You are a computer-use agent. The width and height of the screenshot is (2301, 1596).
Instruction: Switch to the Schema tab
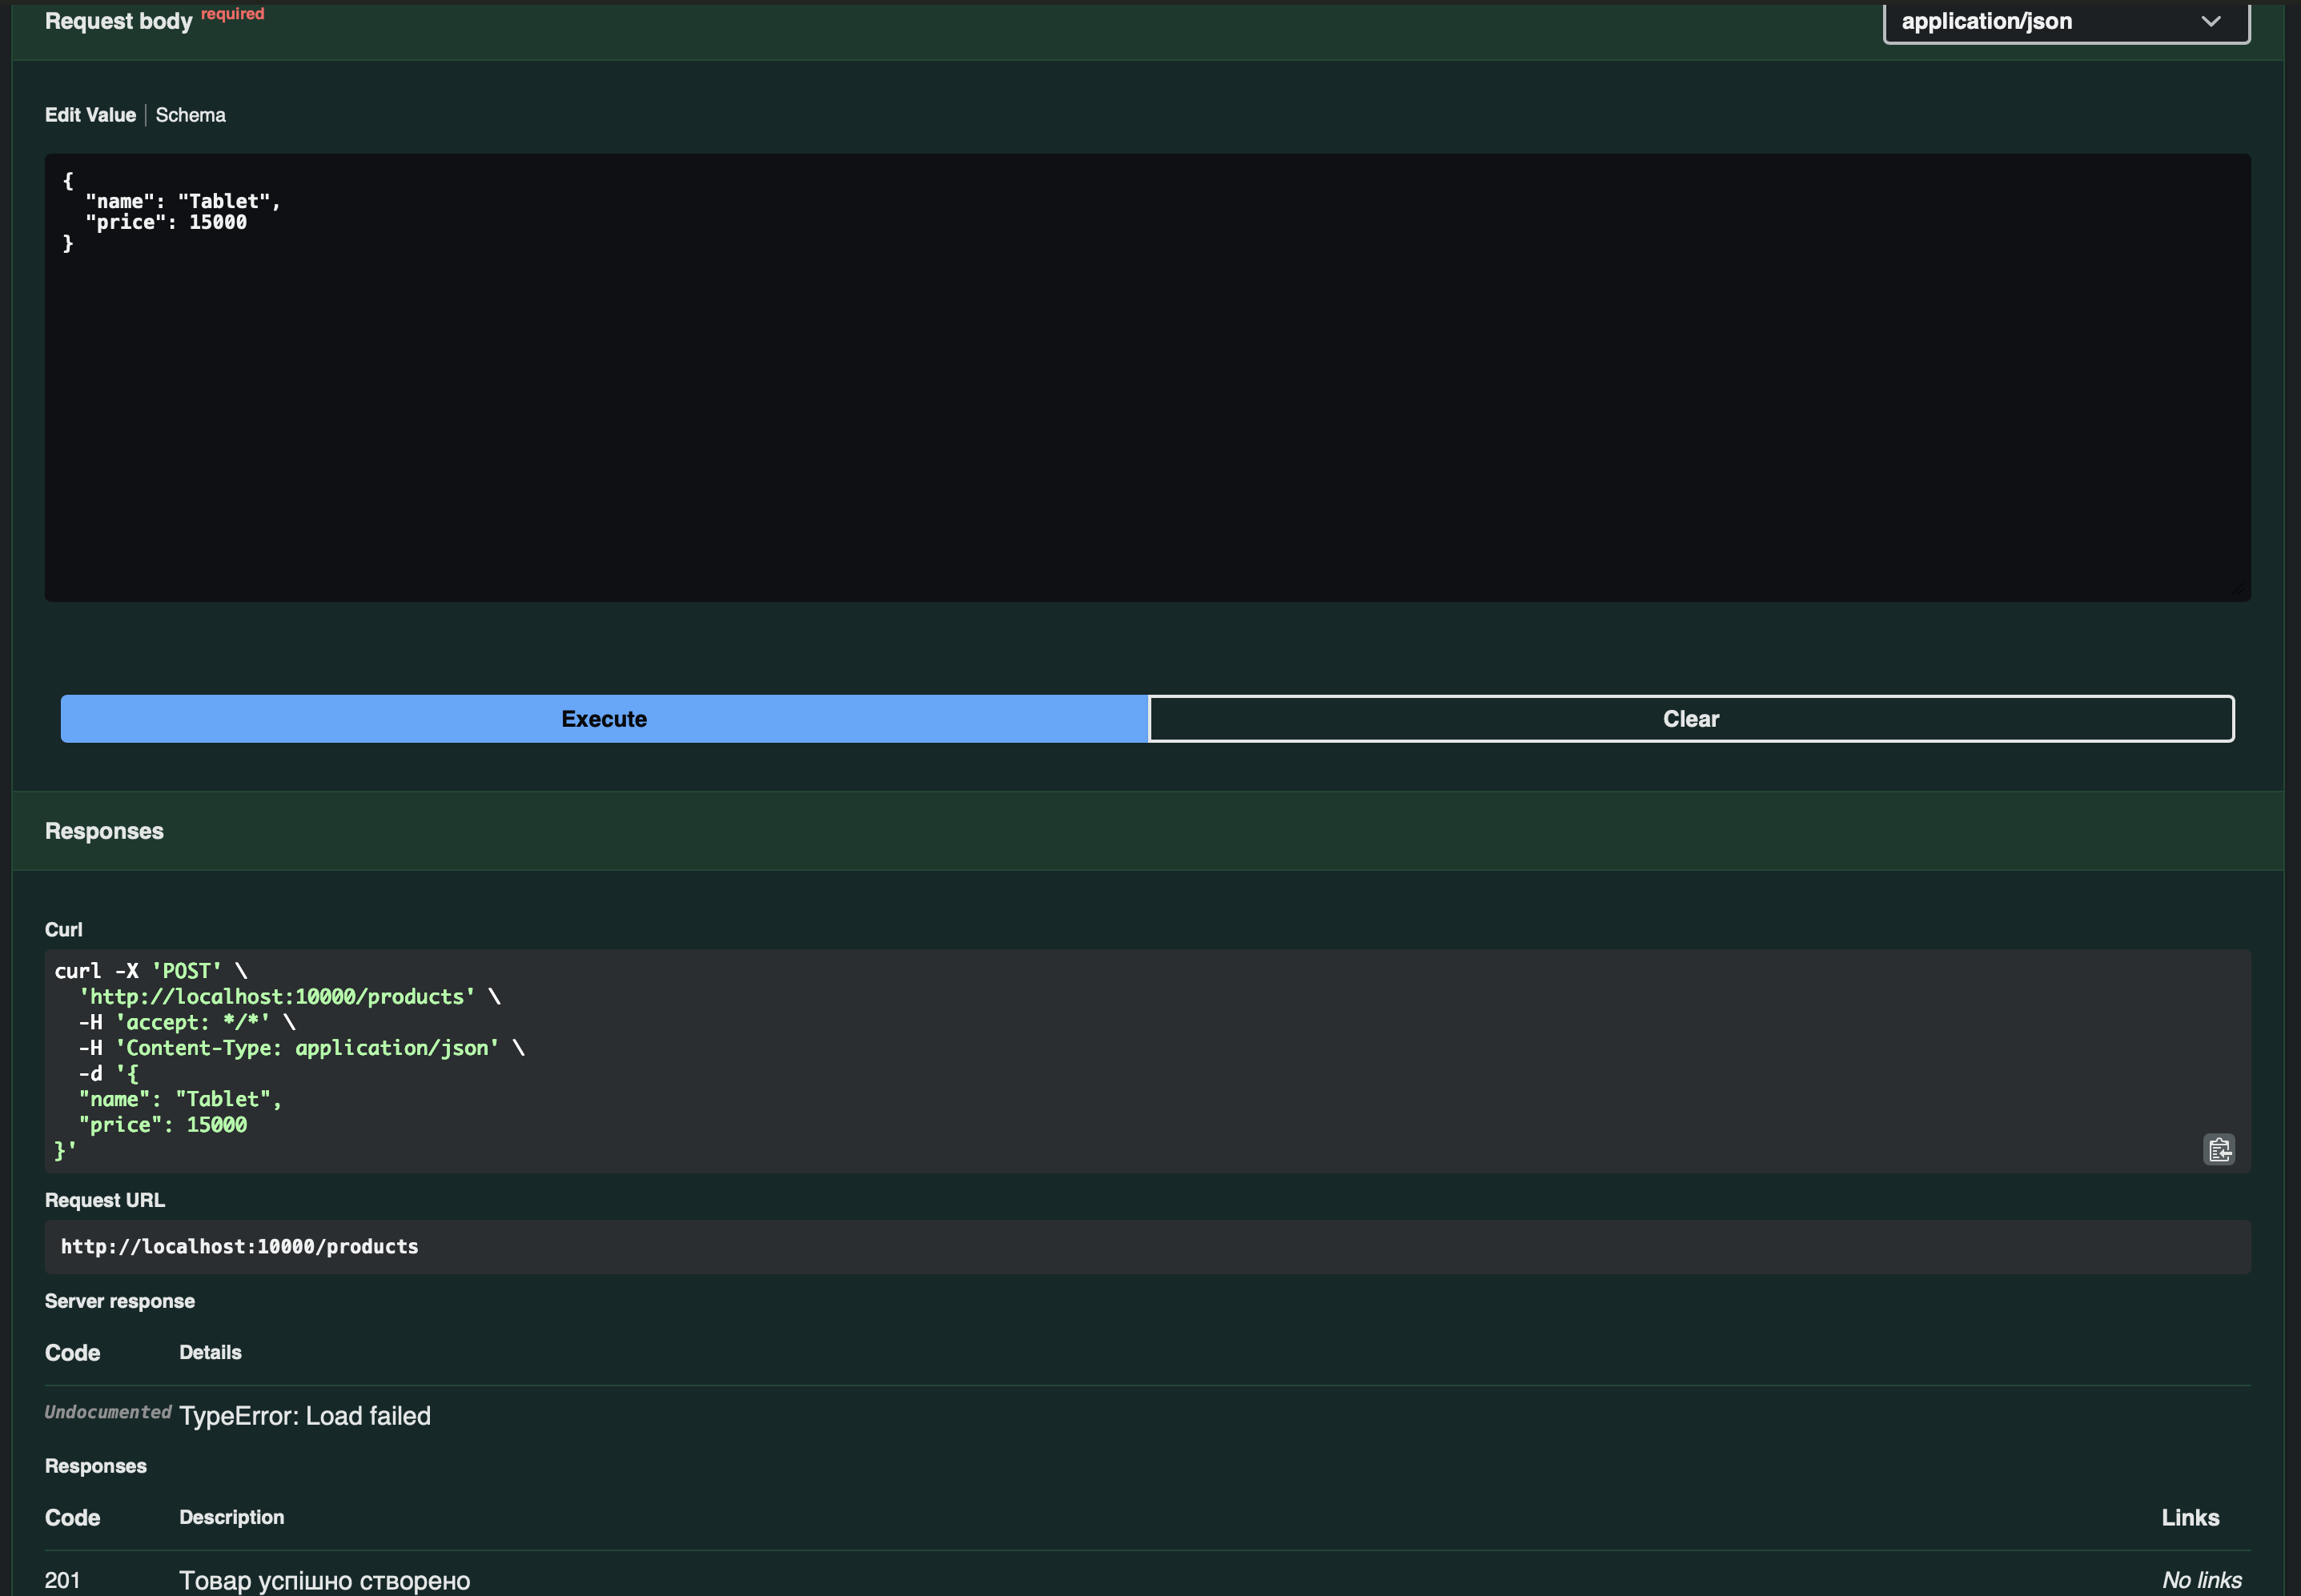tap(190, 115)
